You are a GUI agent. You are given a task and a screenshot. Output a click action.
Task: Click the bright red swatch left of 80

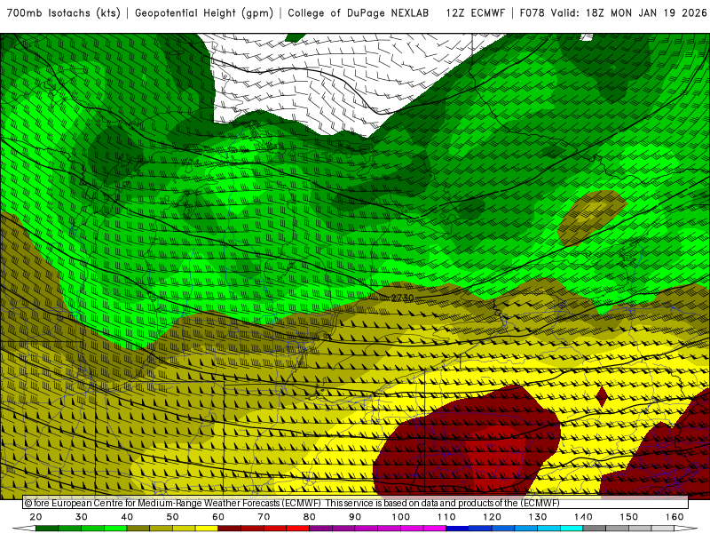[298, 529]
